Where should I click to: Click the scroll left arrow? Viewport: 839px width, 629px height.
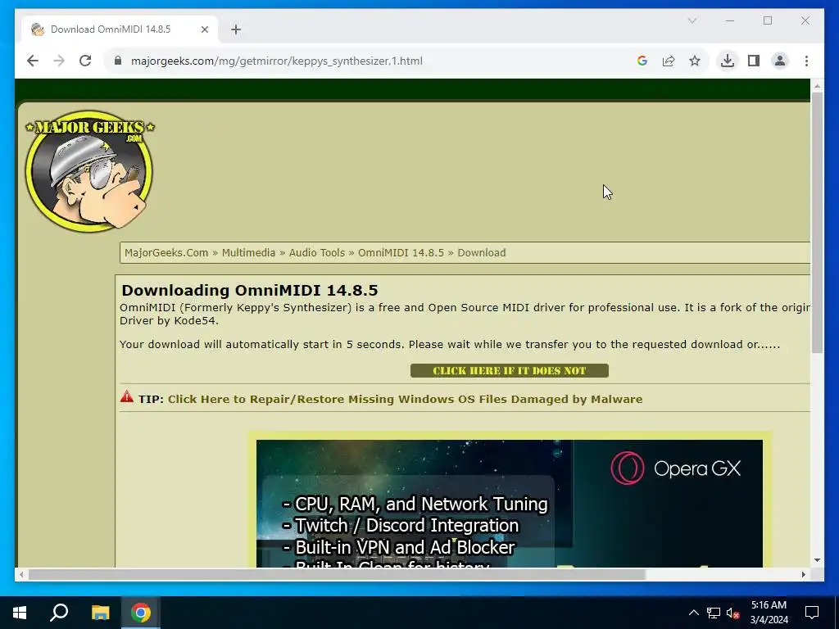21,575
